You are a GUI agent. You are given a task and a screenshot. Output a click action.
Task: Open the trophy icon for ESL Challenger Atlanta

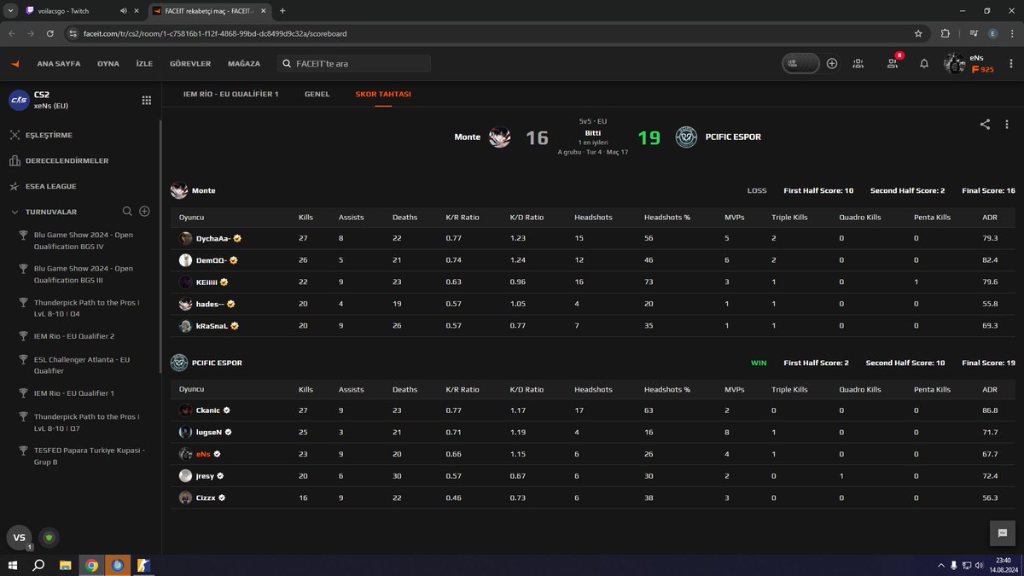[25, 360]
